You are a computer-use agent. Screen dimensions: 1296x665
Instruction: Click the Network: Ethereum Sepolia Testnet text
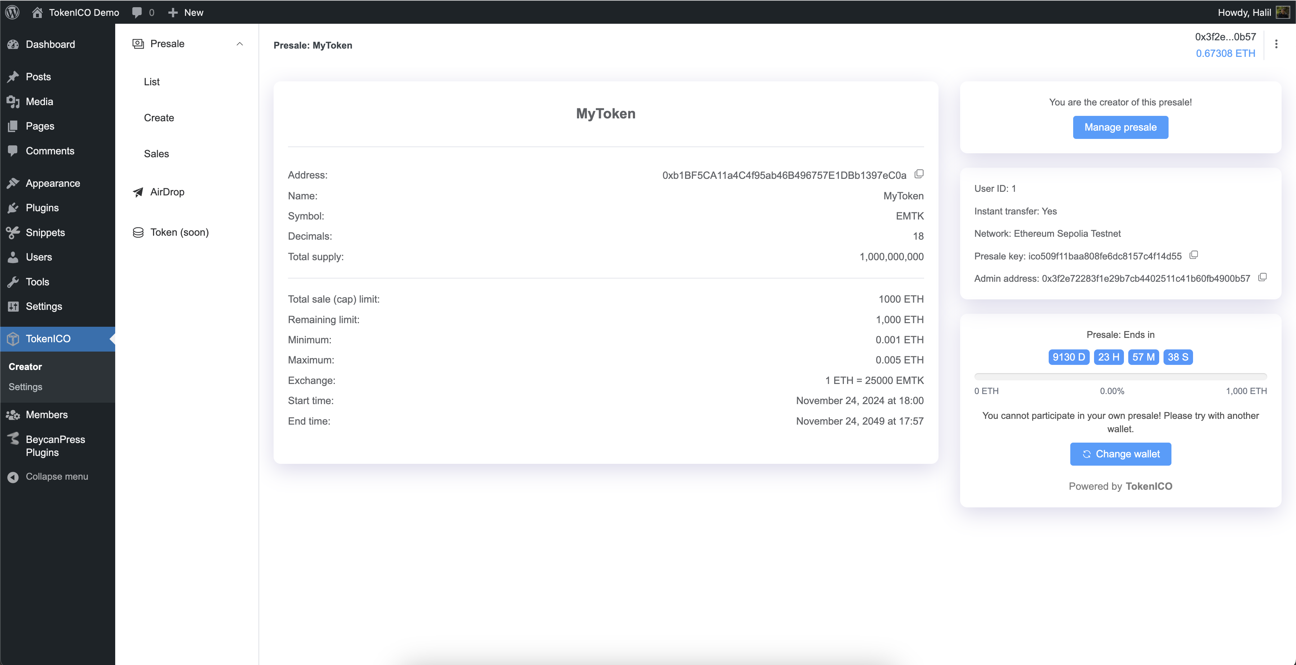(1048, 234)
